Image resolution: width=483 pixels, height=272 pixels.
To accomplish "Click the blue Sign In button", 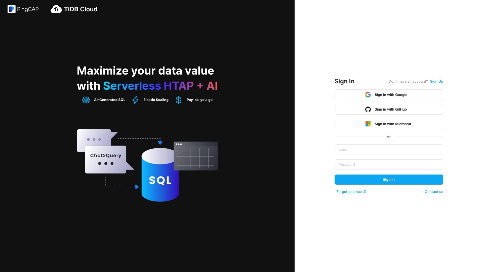I will pyautogui.click(x=389, y=180).
